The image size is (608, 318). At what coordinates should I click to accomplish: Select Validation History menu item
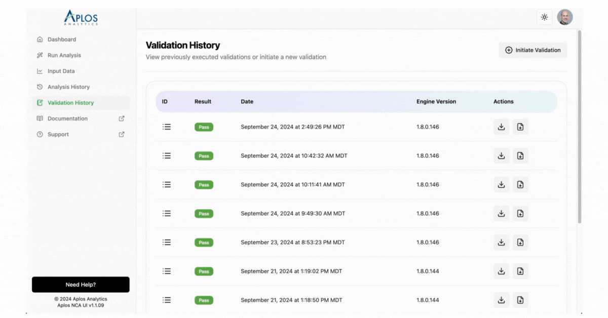tap(81, 103)
